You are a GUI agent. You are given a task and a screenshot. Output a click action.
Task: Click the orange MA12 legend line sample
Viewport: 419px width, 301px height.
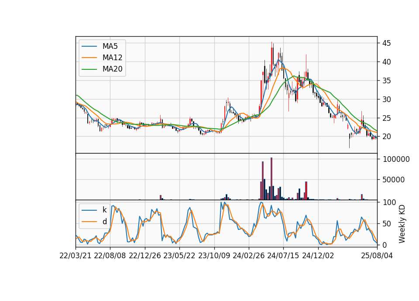89,58
